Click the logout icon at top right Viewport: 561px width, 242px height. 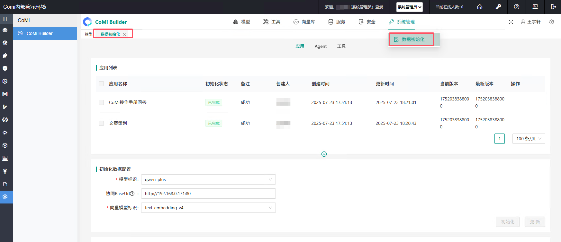tap(553, 7)
